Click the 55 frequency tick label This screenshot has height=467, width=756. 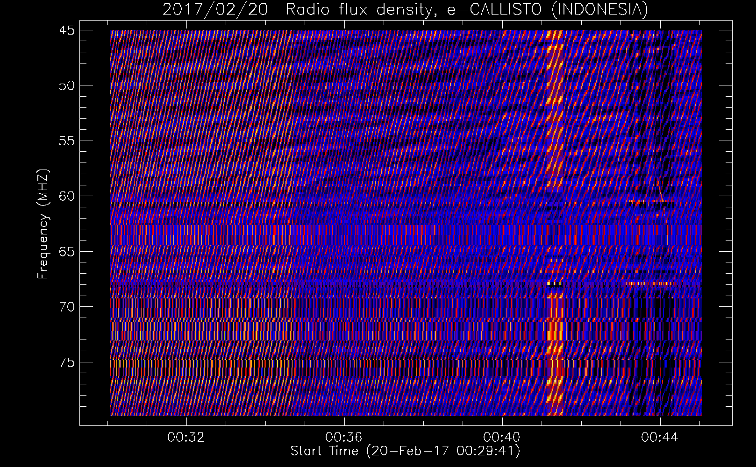coord(67,141)
